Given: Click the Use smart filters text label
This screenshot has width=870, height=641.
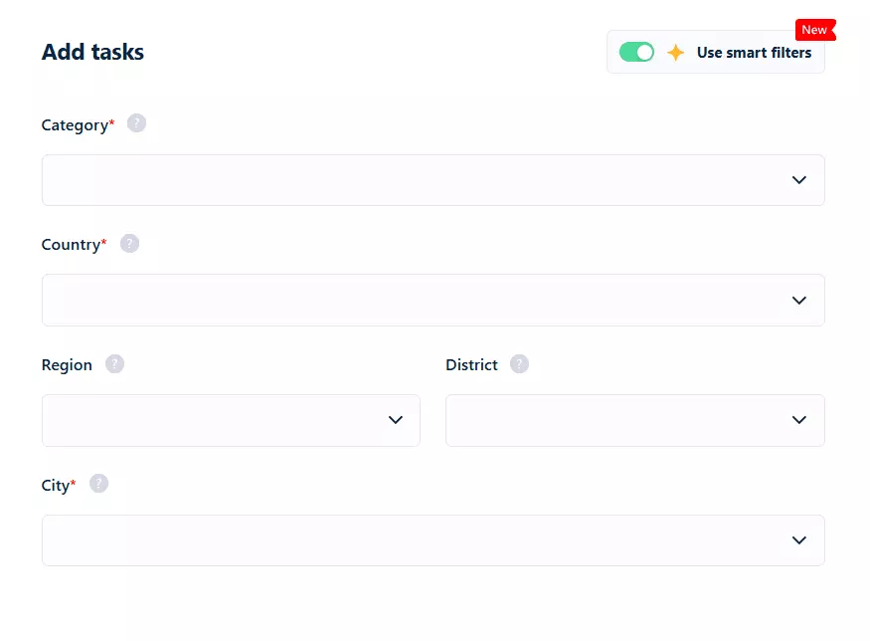Looking at the screenshot, I should point(754,53).
